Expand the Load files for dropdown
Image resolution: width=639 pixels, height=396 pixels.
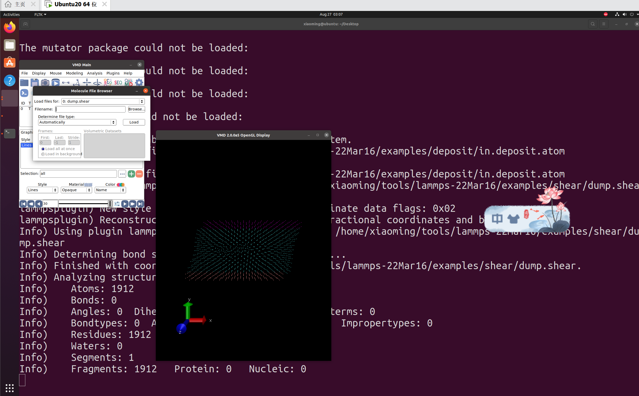pos(103,101)
